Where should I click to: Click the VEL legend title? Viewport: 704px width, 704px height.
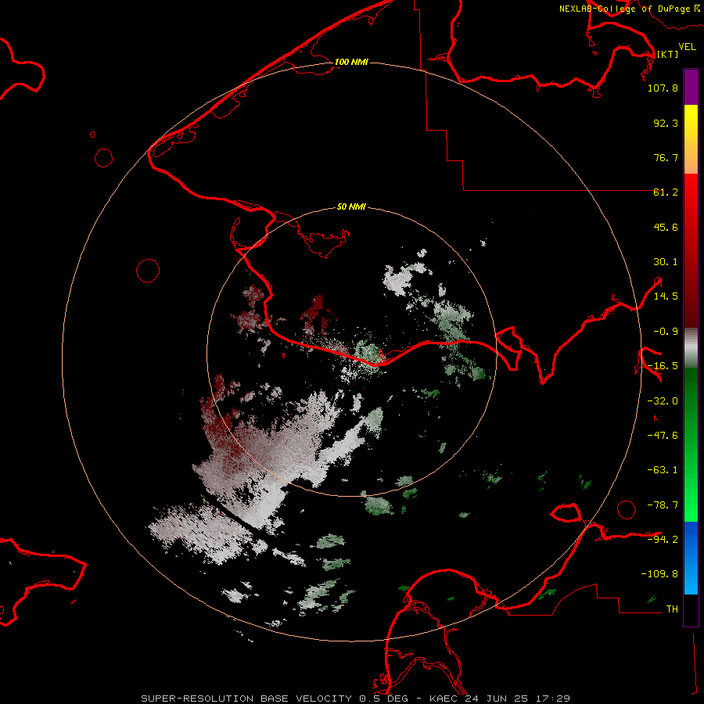[x=687, y=47]
